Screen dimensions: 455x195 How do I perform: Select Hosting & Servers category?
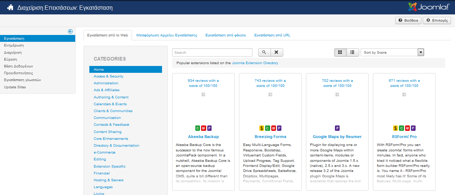pos(109,180)
